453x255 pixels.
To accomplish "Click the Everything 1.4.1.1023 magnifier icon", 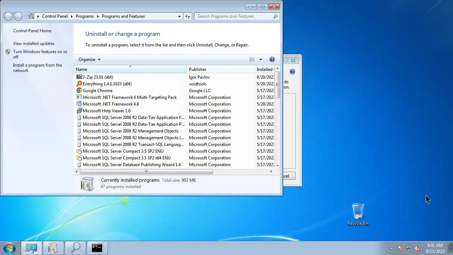I will 79,84.
